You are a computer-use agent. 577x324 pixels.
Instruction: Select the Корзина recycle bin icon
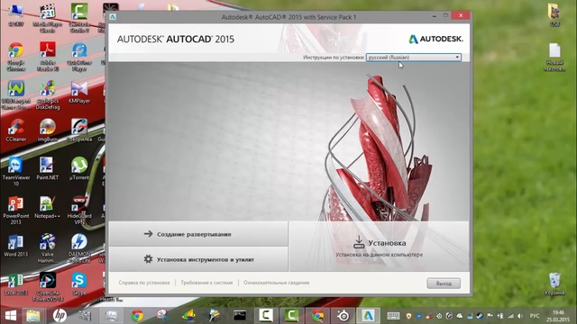click(554, 283)
